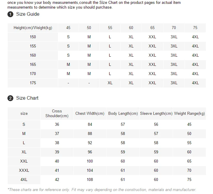Select the XXXL size row label
The width and height of the screenshot is (213, 194).
coord(24,171)
